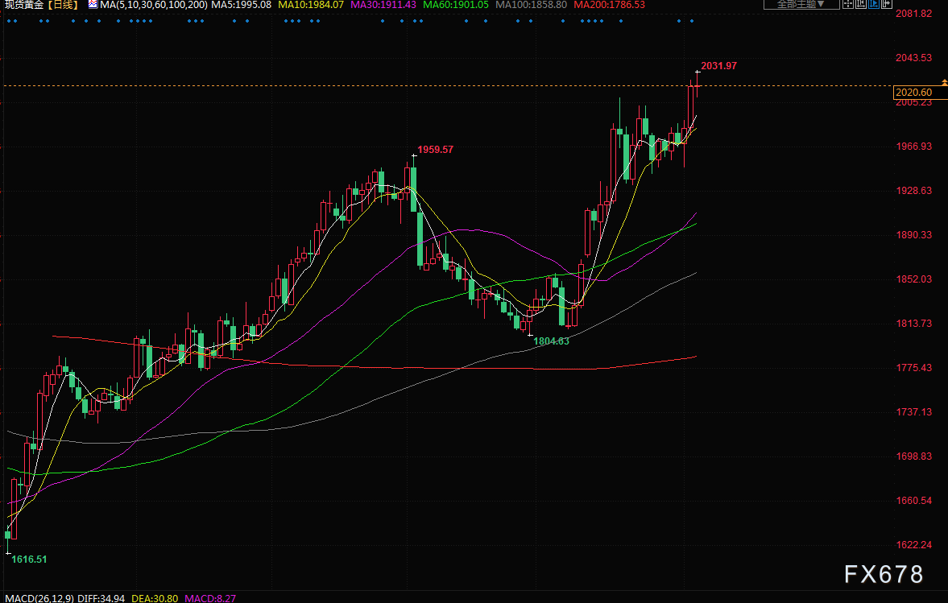The width and height of the screenshot is (948, 603).
Task: Click the peak annotation 1959.57
Action: tap(435, 149)
